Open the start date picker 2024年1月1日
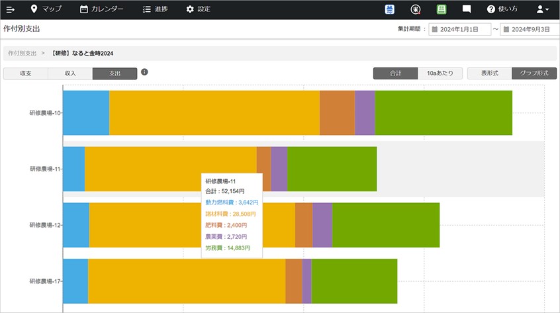Image resolution: width=560 pixels, height=313 pixels. pos(460,29)
